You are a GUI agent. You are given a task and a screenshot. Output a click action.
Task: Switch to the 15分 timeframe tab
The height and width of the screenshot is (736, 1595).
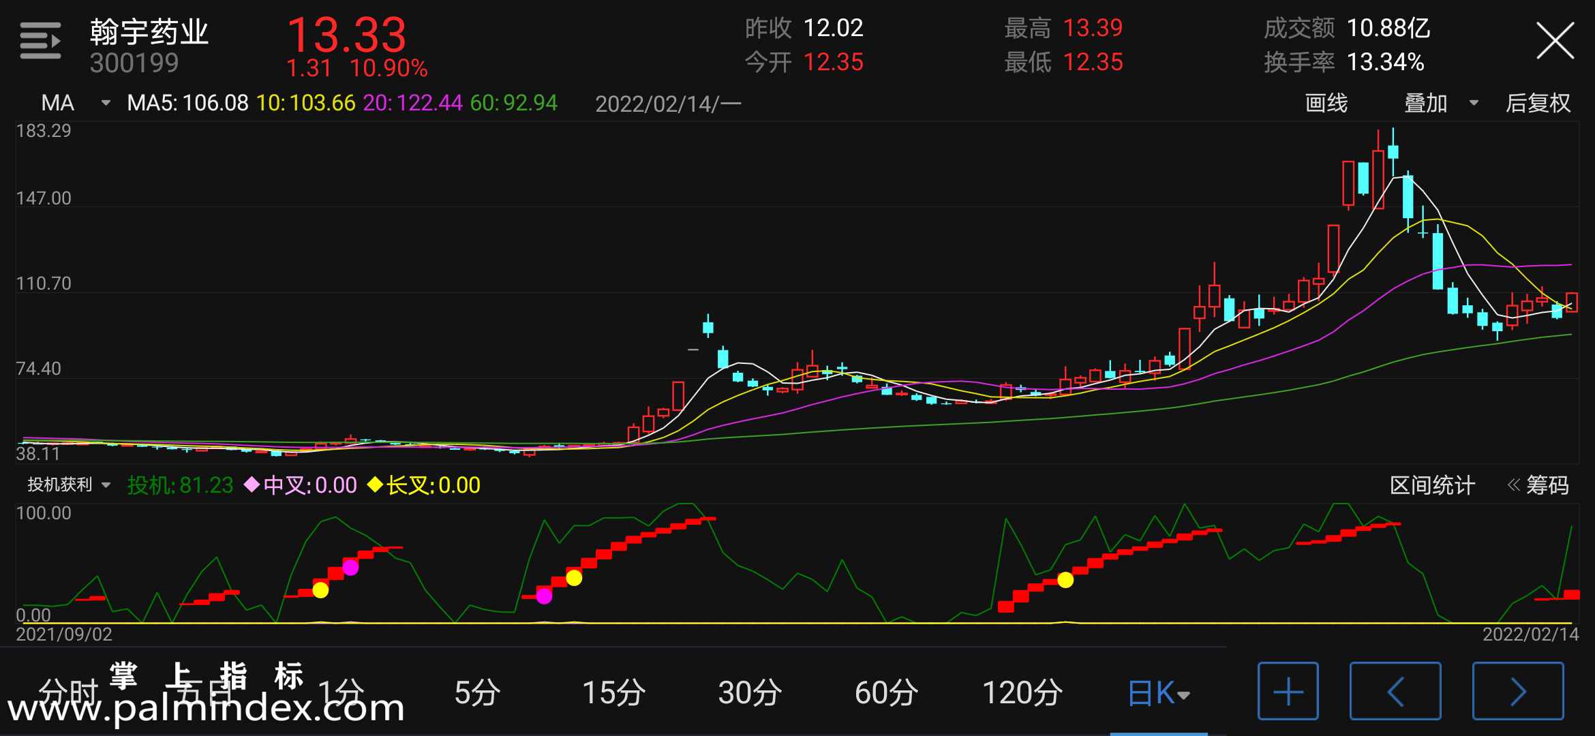coord(613,693)
